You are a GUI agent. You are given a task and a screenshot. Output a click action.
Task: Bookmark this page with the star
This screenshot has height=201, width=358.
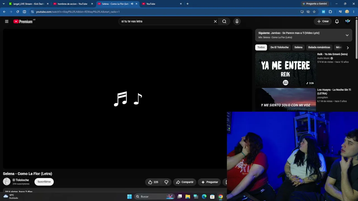[314, 12]
